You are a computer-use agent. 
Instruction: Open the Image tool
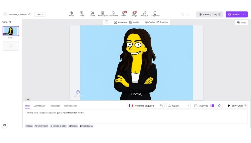tap(134, 14)
